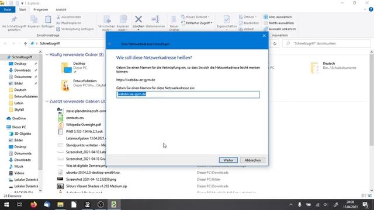Viewport: 374px width, 210px height.
Task: Click 'Verknüpfung einfügen' in ribbon
Action: point(75,29)
